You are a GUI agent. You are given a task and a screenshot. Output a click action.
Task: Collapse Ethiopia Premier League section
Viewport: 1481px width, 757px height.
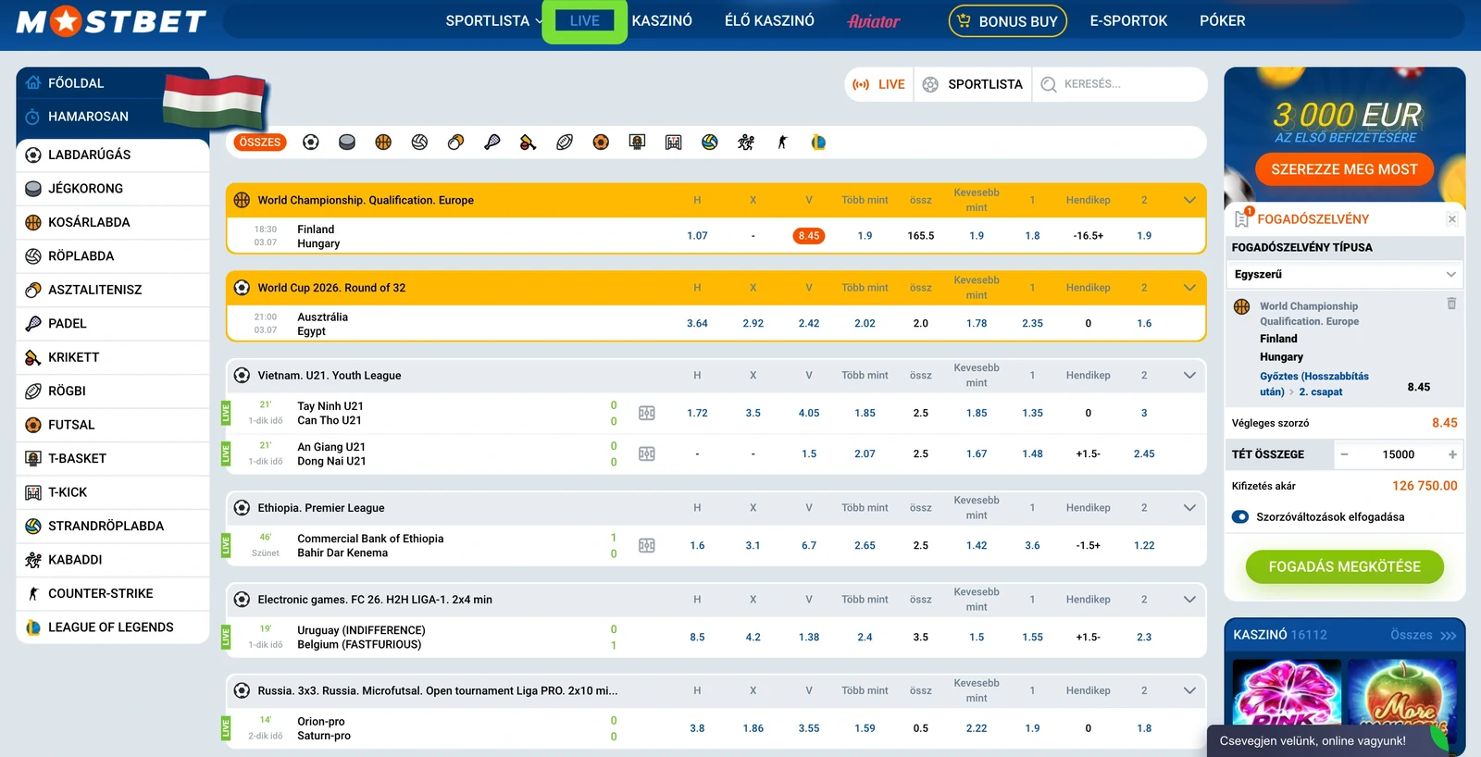click(x=1189, y=508)
